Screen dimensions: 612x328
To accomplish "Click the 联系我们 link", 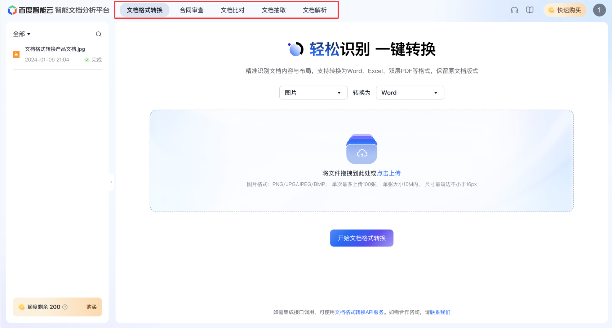I will click(x=440, y=312).
